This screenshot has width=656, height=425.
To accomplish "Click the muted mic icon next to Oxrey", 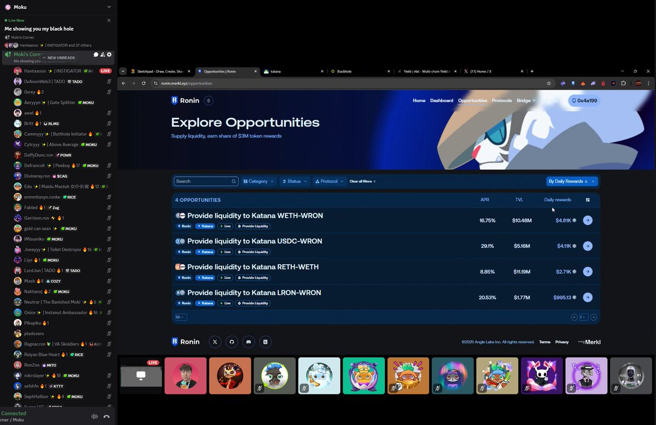I will click(x=109, y=92).
